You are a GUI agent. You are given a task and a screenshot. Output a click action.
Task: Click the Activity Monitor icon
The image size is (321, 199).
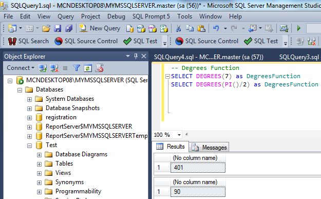tap(284, 28)
